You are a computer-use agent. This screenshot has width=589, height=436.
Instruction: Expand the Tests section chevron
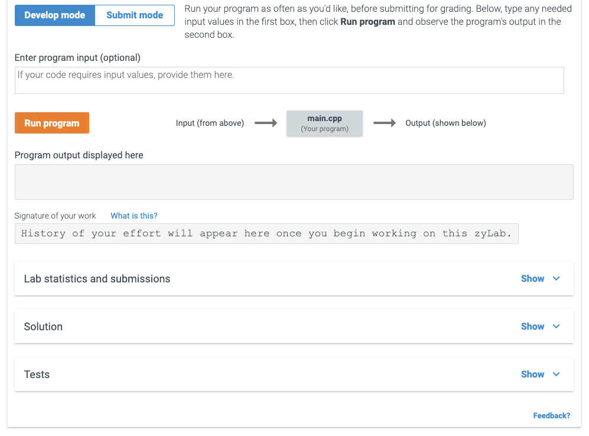(556, 375)
